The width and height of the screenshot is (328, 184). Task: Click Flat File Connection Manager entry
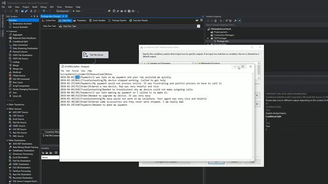(x=51, y=135)
